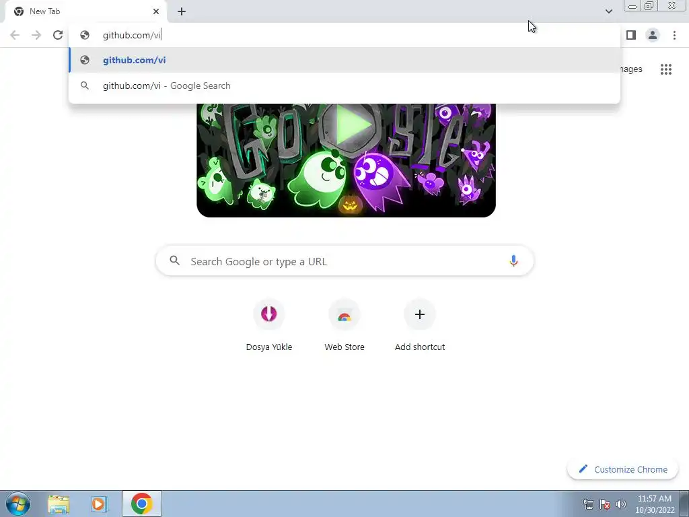Close the New Tab tab
689x517 pixels.
tap(156, 11)
